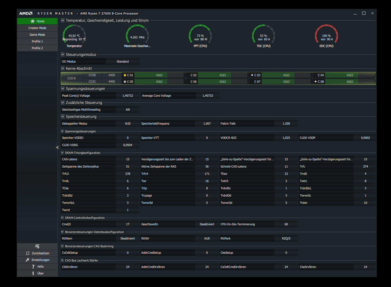Image resolution: width=391 pixels, height=287 pixels.
Task: Click the Hilfe question mark icon
Action: (33, 267)
